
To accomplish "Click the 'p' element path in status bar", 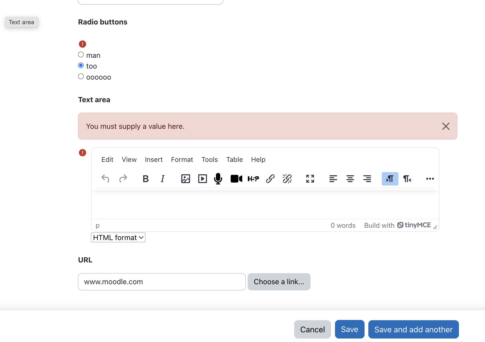I will click(98, 226).
